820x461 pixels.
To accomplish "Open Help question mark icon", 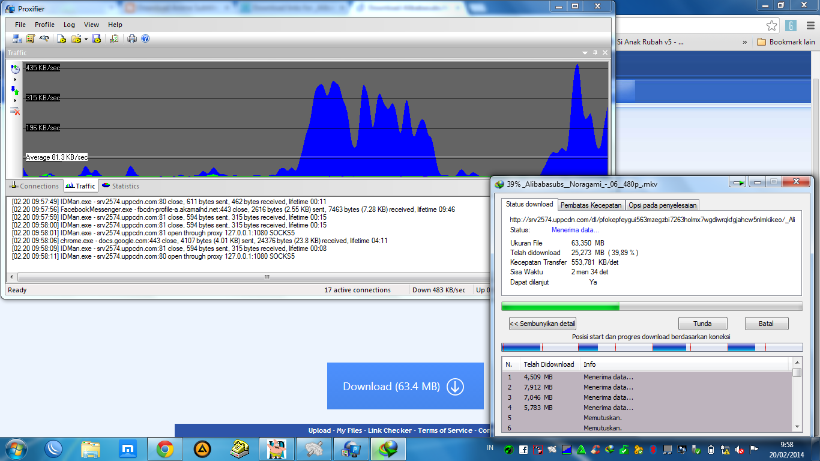I will (x=145, y=38).
